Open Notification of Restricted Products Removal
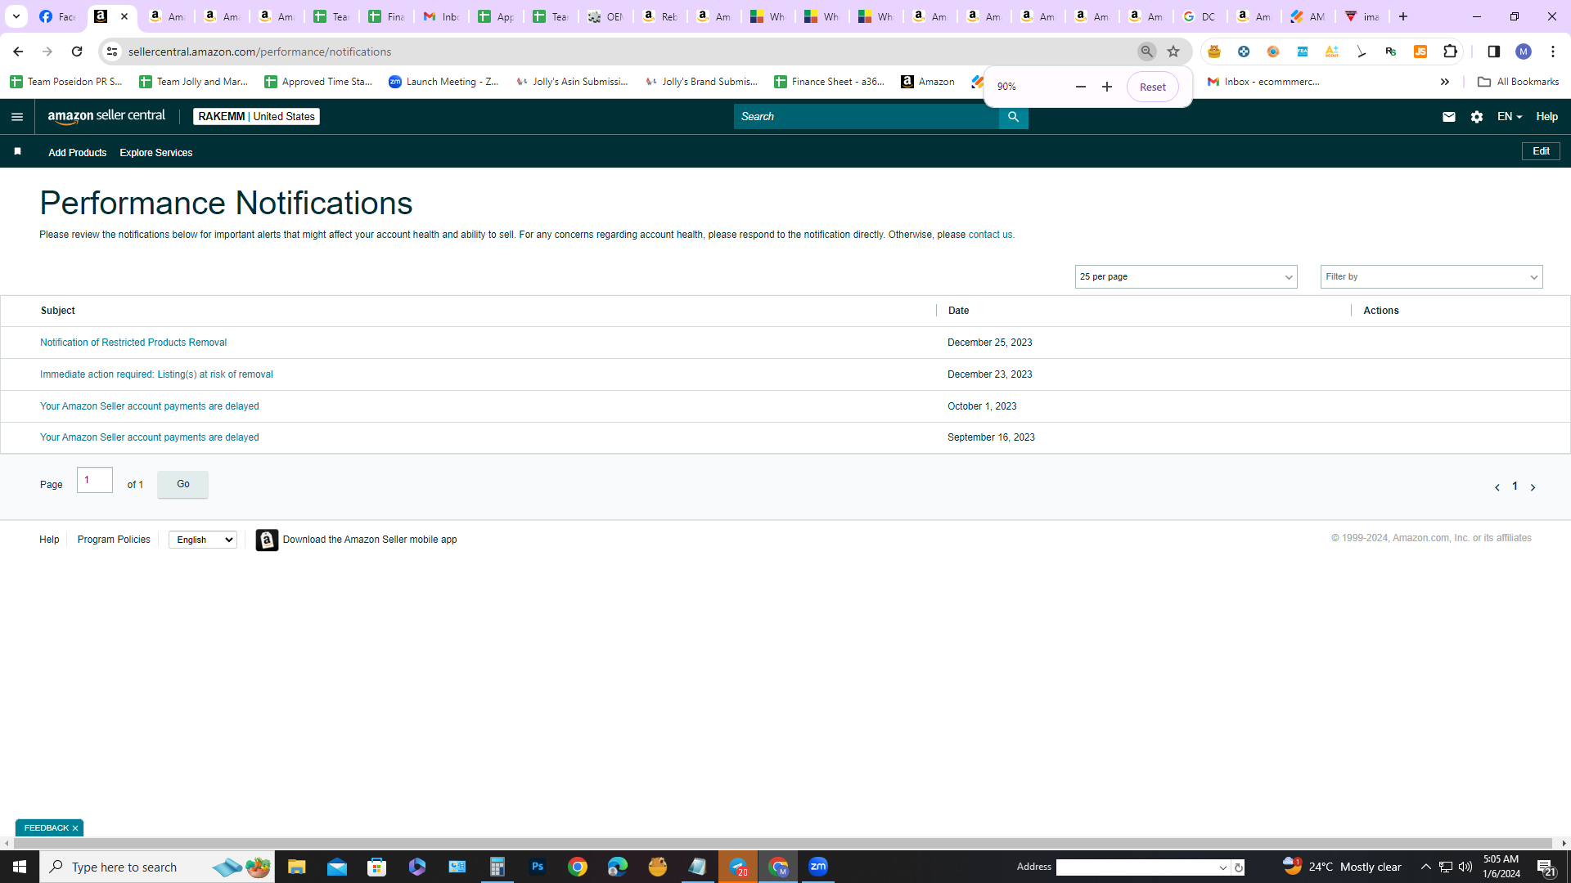This screenshot has height=883, width=1571. coord(133,343)
